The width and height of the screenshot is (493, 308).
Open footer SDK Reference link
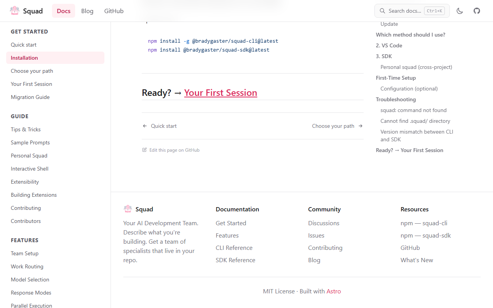pyautogui.click(x=235, y=260)
